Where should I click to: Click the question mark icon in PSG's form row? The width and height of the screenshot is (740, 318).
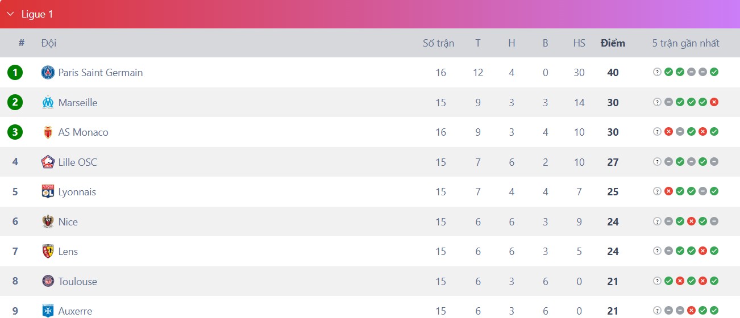point(657,72)
